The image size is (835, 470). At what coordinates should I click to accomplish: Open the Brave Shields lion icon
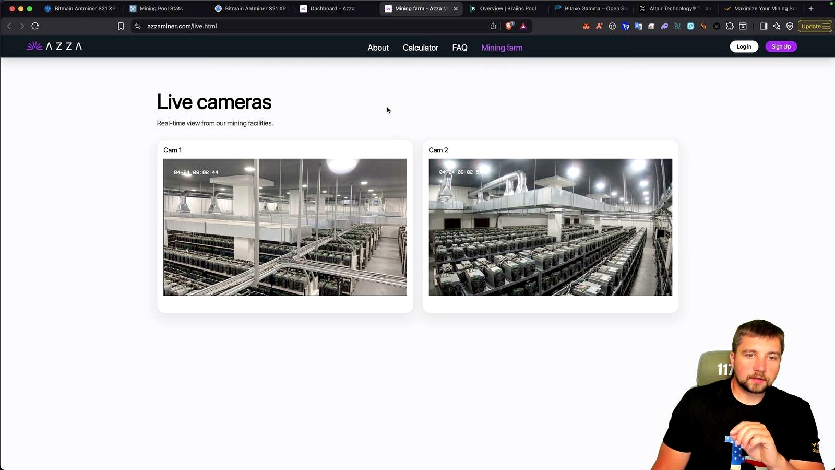tap(509, 26)
